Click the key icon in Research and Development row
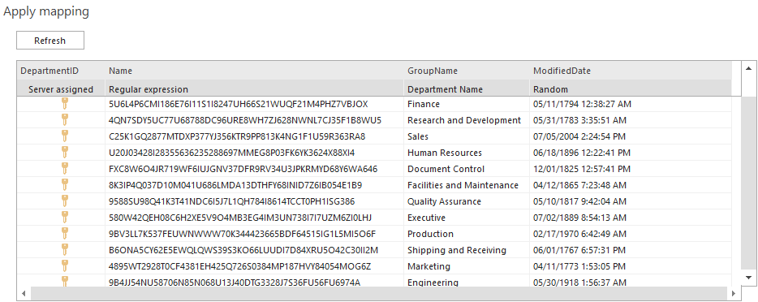The height and width of the screenshot is (302, 758). [64, 120]
